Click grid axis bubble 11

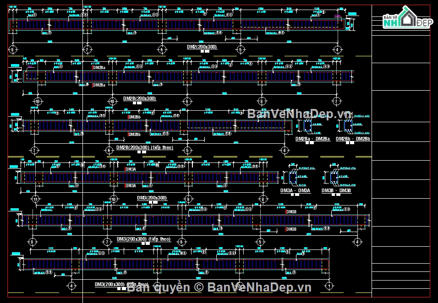(35, 199)
